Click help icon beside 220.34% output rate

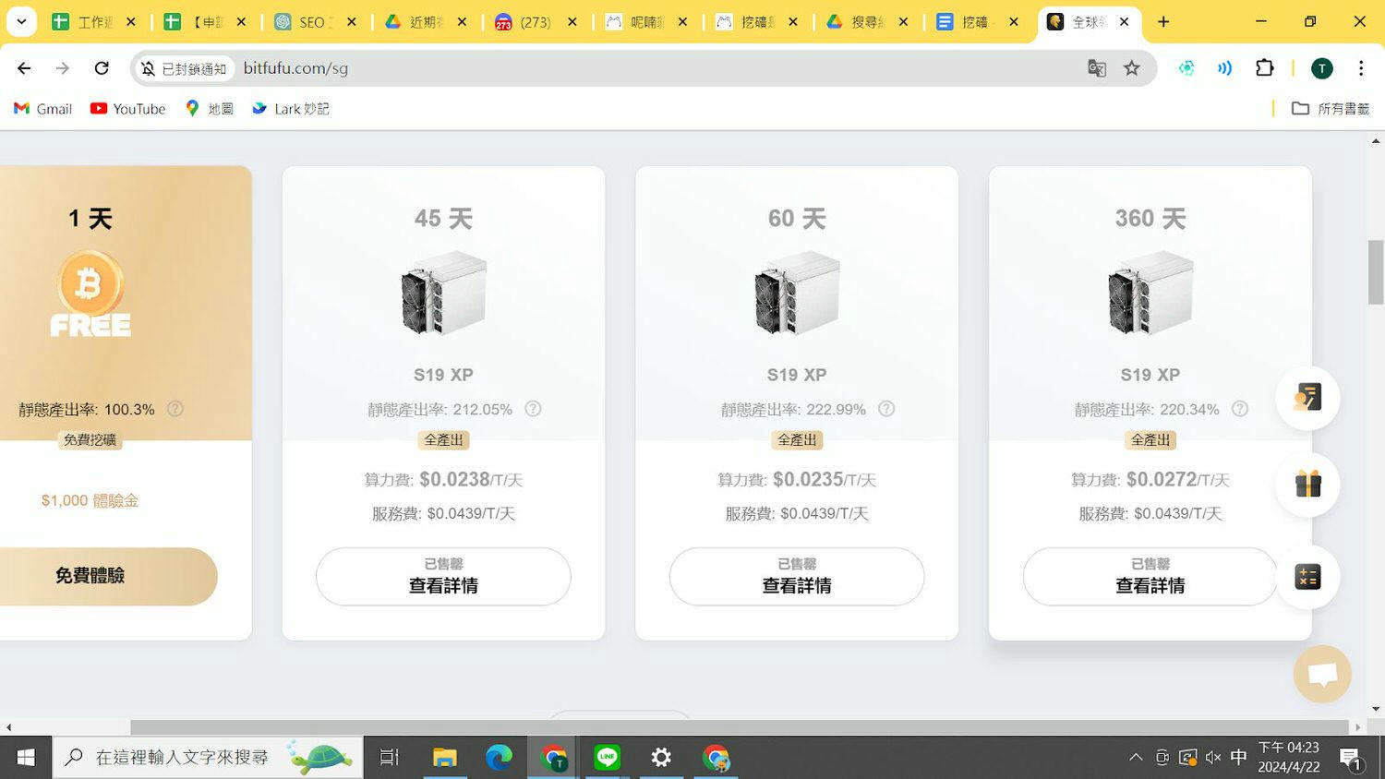tap(1240, 409)
